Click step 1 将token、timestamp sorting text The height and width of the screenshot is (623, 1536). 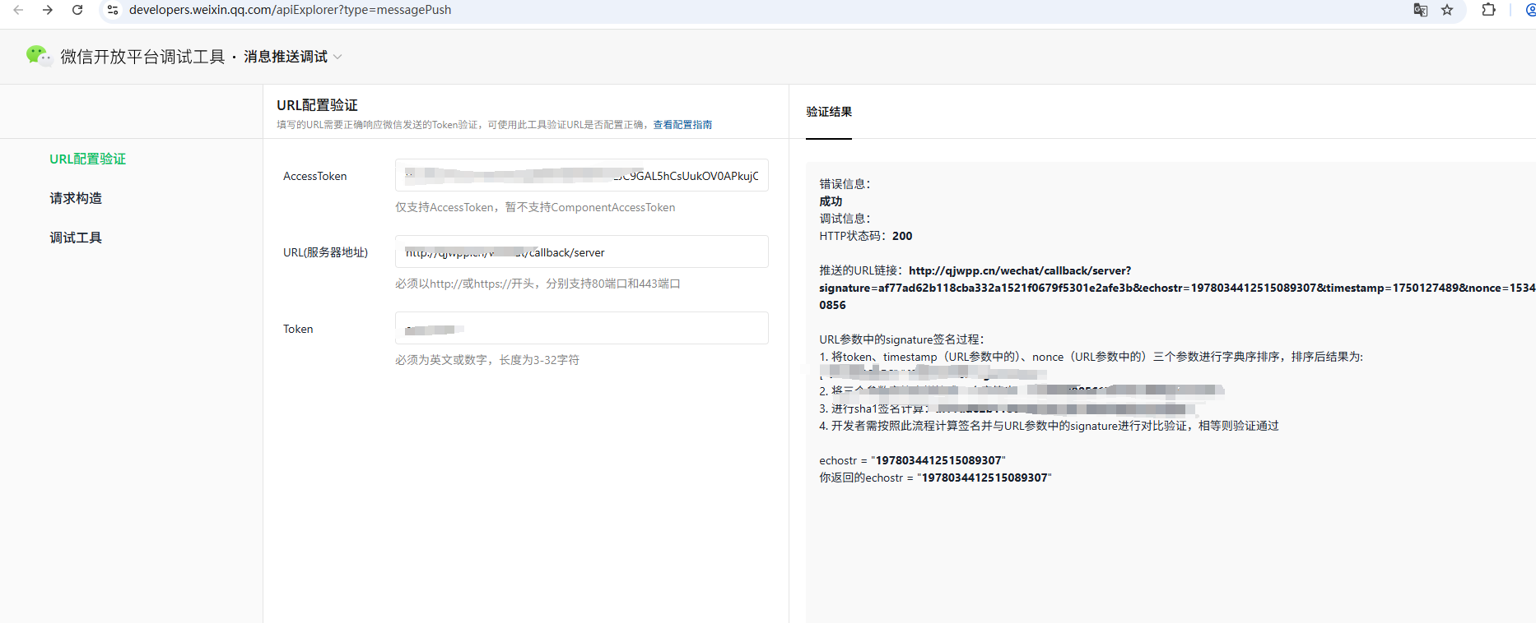[x=1091, y=357]
